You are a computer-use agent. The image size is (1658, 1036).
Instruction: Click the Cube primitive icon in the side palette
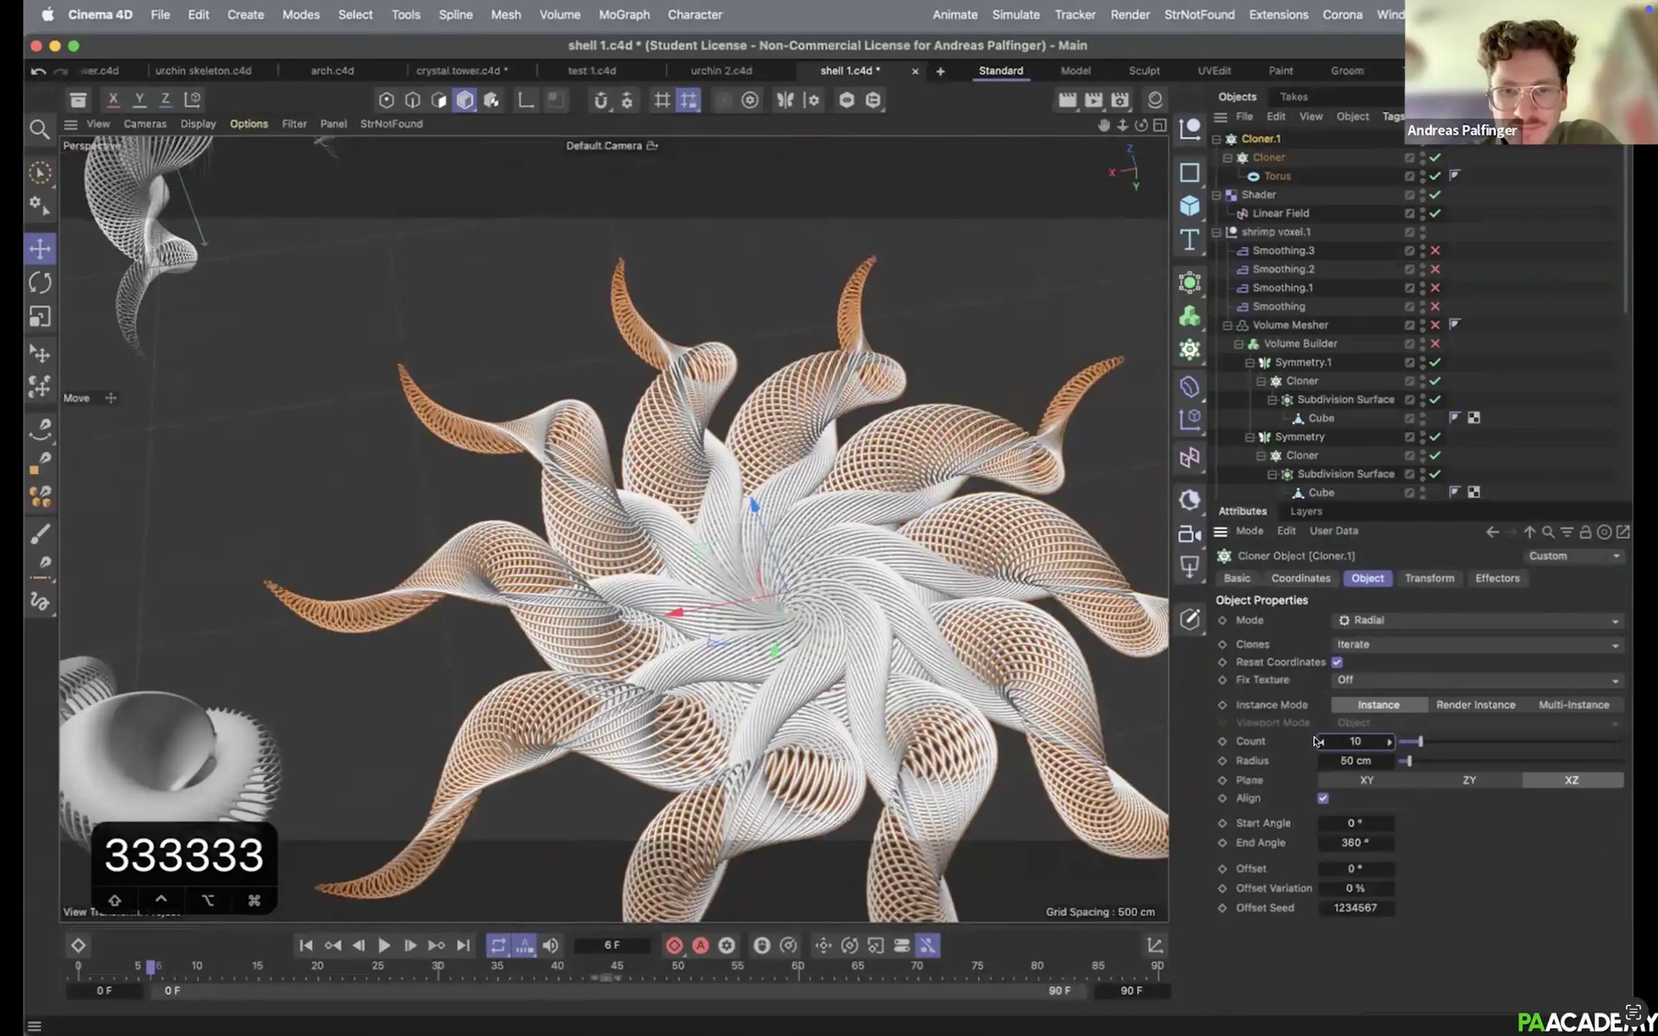pos(1189,205)
